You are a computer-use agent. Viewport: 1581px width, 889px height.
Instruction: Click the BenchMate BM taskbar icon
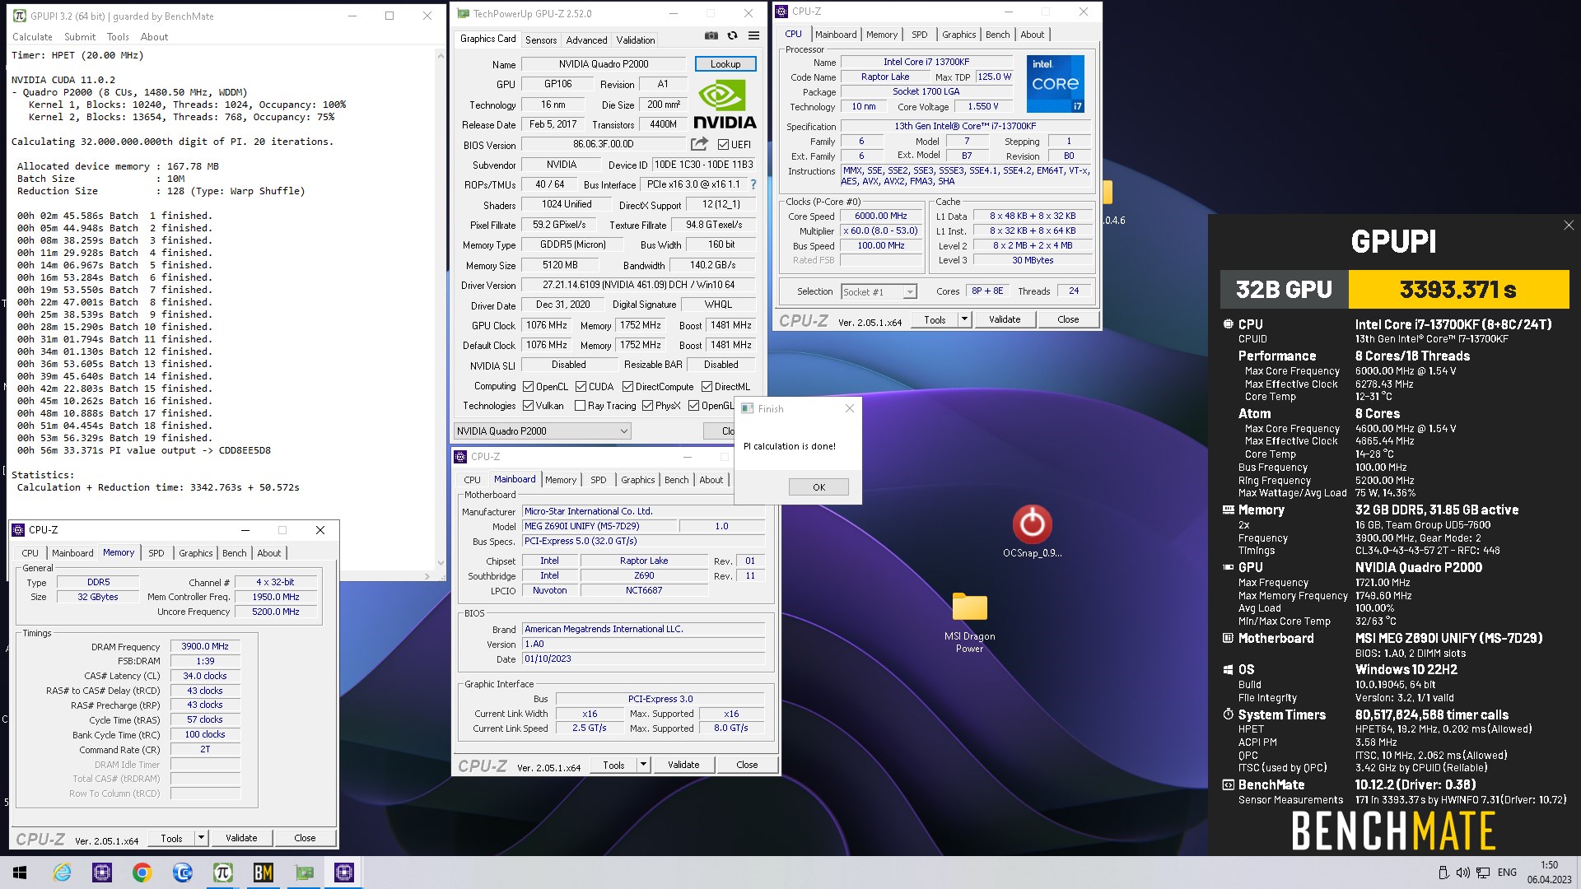tap(263, 873)
